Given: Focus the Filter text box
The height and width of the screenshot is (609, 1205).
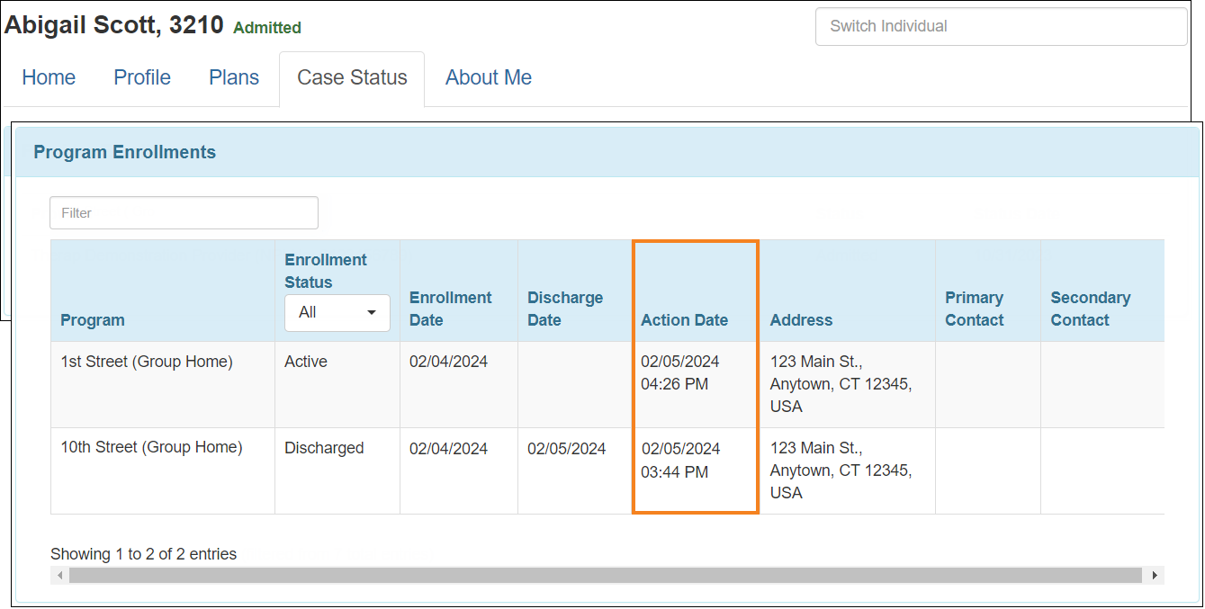Looking at the screenshot, I should 184,213.
